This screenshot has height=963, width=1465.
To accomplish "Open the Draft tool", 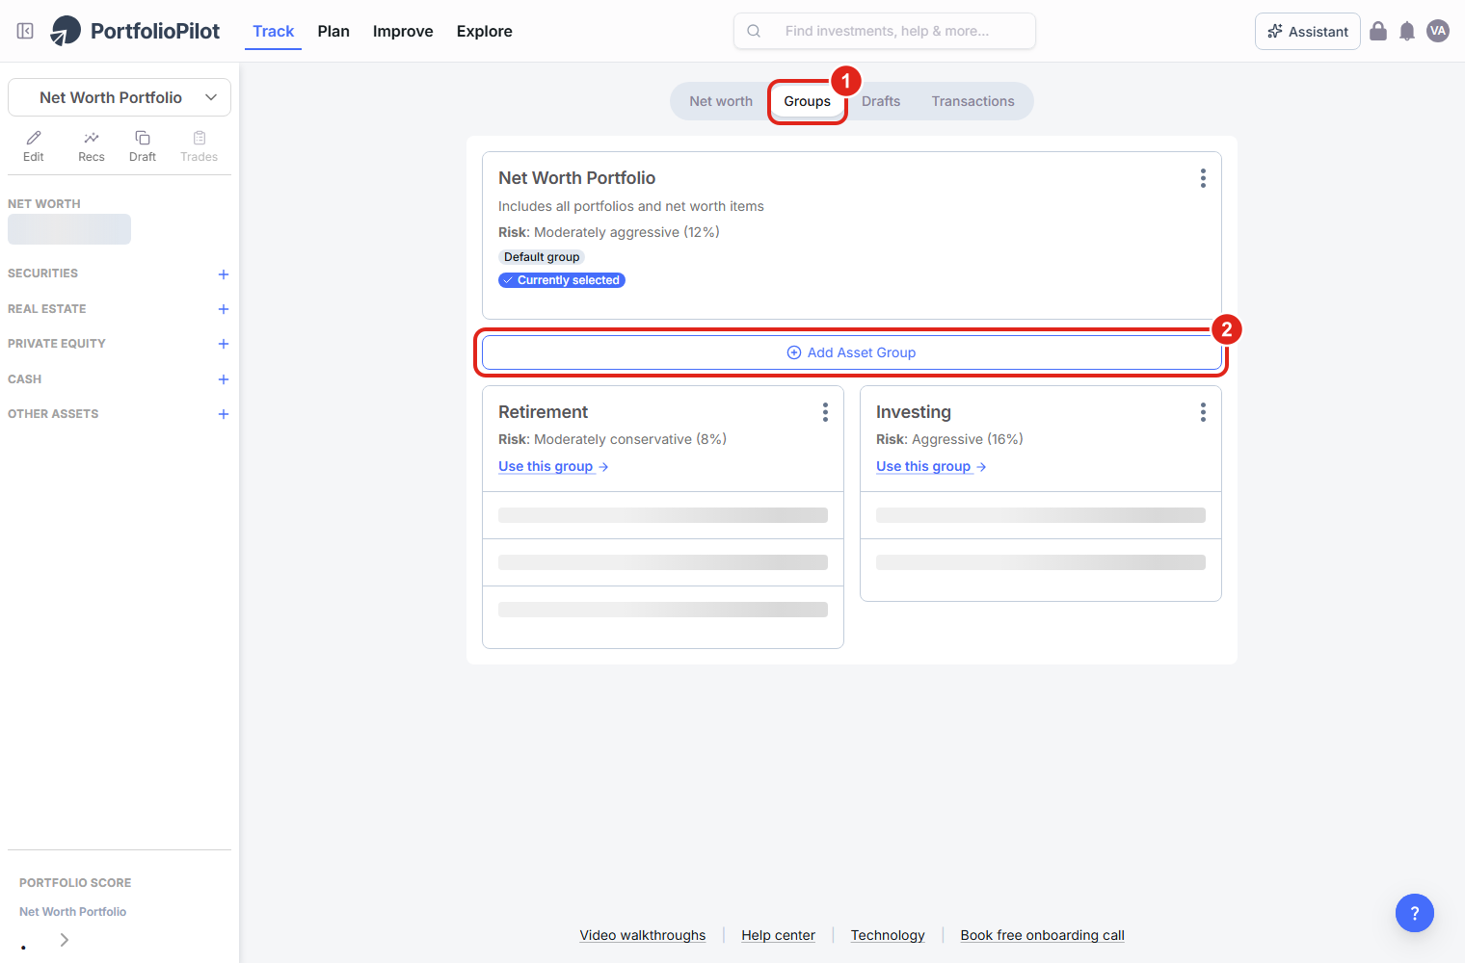I will (143, 146).
